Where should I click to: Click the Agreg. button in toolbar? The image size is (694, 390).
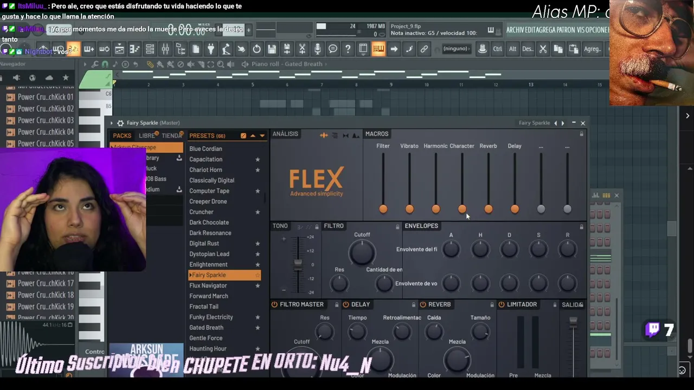[592, 49]
